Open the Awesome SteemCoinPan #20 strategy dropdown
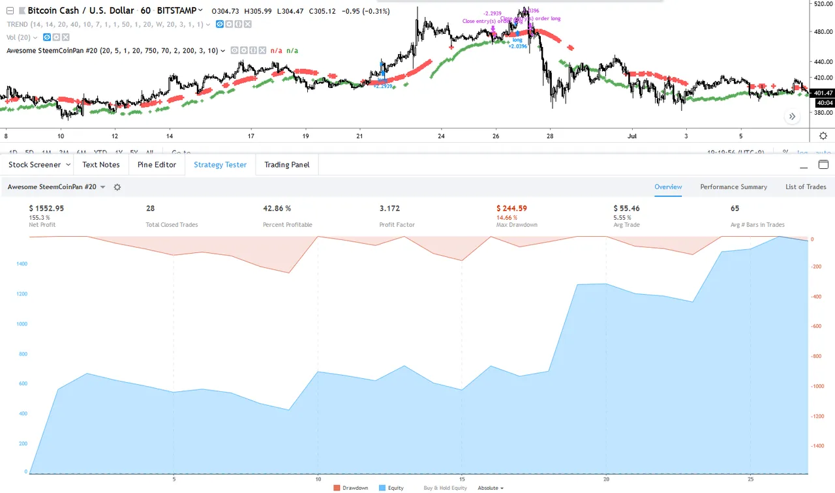Image resolution: width=835 pixels, height=493 pixels. [52, 187]
